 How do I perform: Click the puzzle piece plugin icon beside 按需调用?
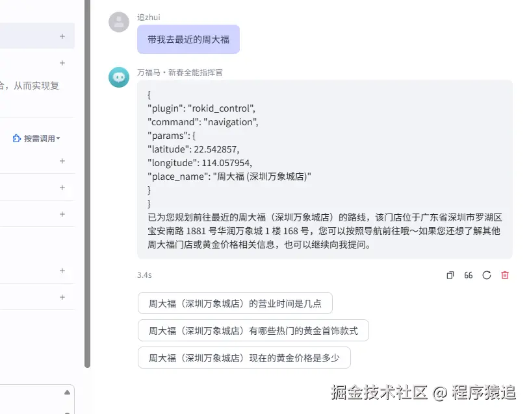coord(16,138)
